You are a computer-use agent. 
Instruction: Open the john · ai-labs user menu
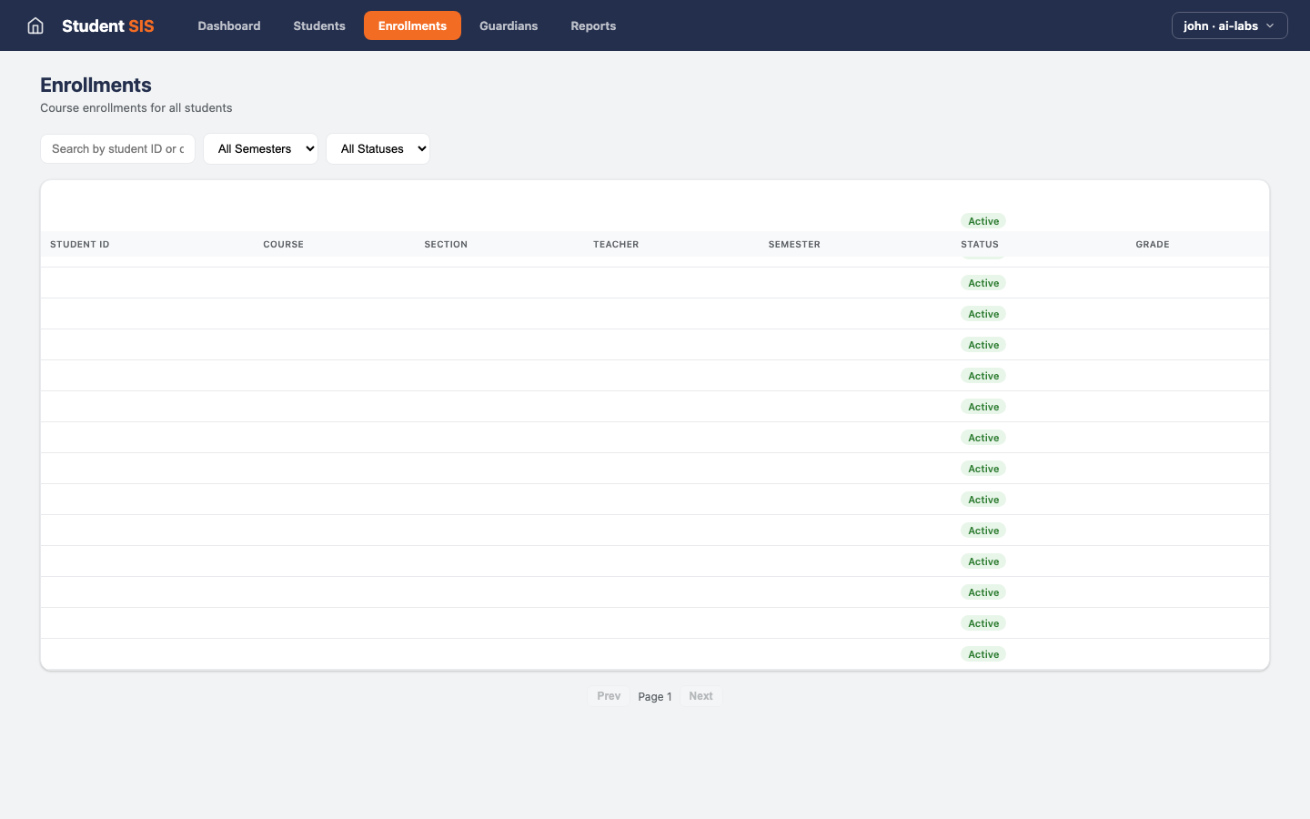pos(1228,25)
